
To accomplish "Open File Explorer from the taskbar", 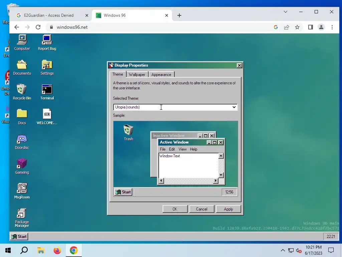I will point(41,250).
